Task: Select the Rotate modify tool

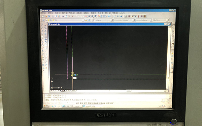Action: (46, 42)
